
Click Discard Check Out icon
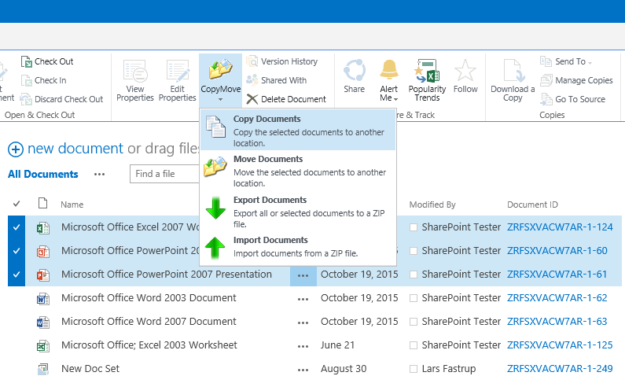(x=26, y=99)
